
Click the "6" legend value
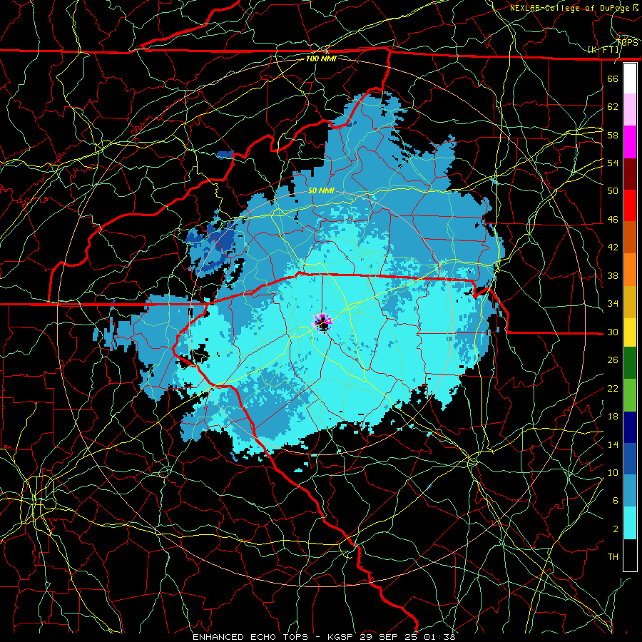point(615,501)
